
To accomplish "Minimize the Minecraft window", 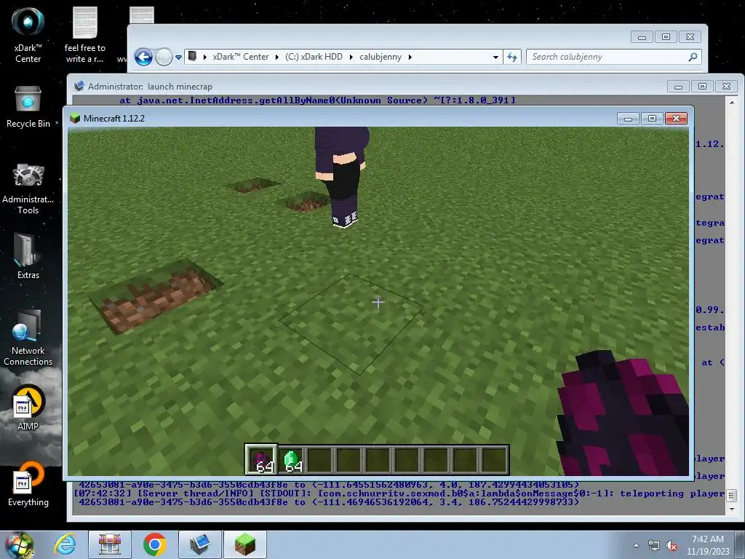I will click(x=628, y=119).
